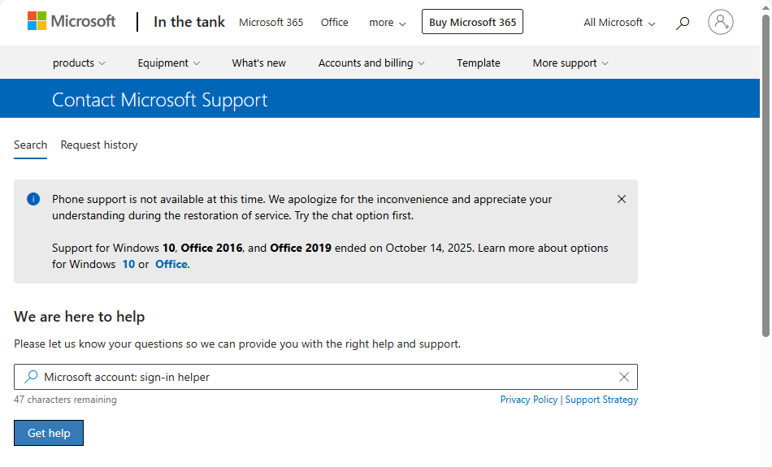Expand the More support dropdown
Screen dimensions: 772x467
tap(570, 63)
